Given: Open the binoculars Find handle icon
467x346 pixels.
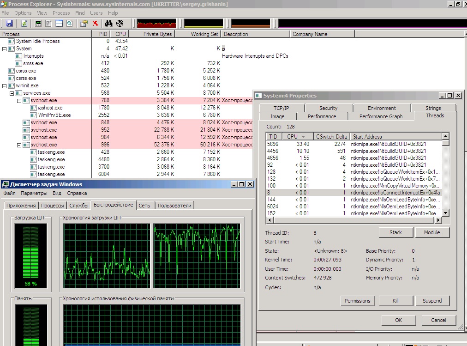Looking at the screenshot, I should pyautogui.click(x=109, y=24).
